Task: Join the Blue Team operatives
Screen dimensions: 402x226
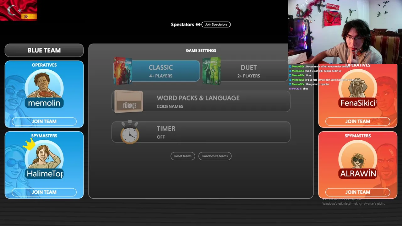Action: [44, 121]
